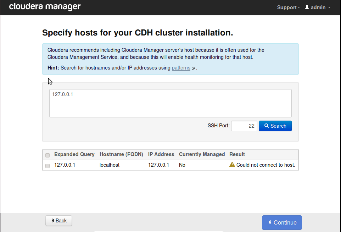Screen dimensions: 341x232
Task: Click the IP Address column header
Action: (x=161, y=154)
